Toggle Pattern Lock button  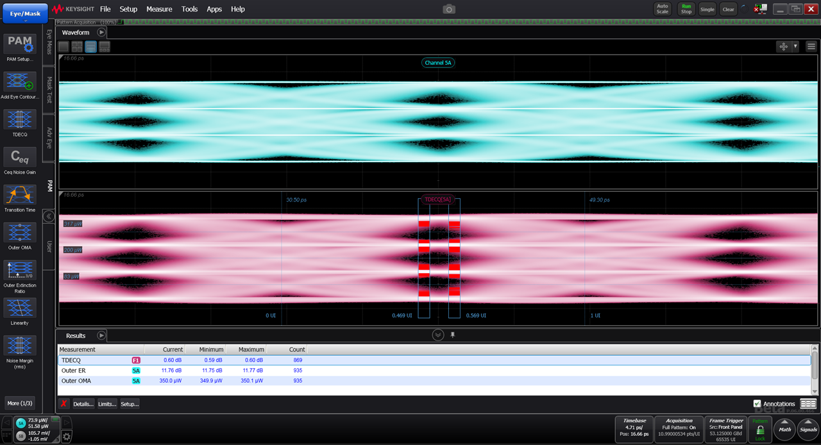coord(760,430)
